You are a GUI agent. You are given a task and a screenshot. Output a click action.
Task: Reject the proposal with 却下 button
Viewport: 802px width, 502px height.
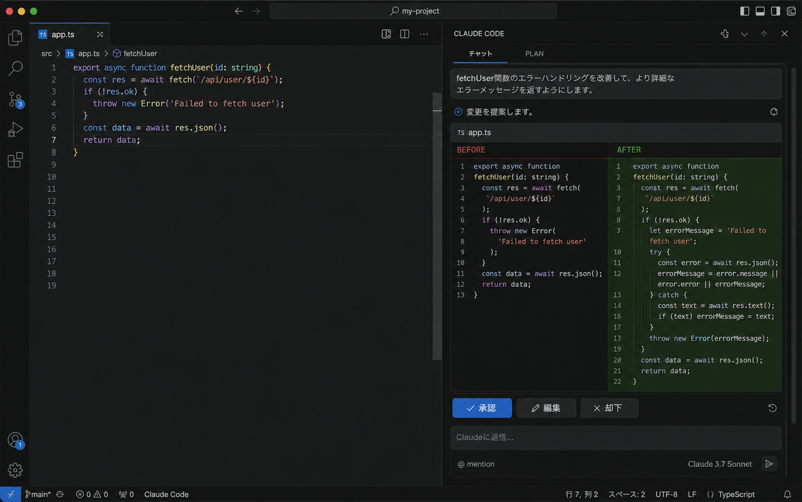pos(609,408)
